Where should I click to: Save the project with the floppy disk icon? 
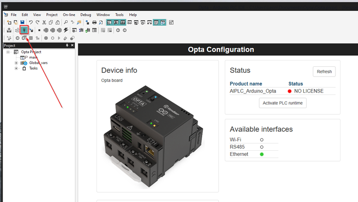[23, 22]
